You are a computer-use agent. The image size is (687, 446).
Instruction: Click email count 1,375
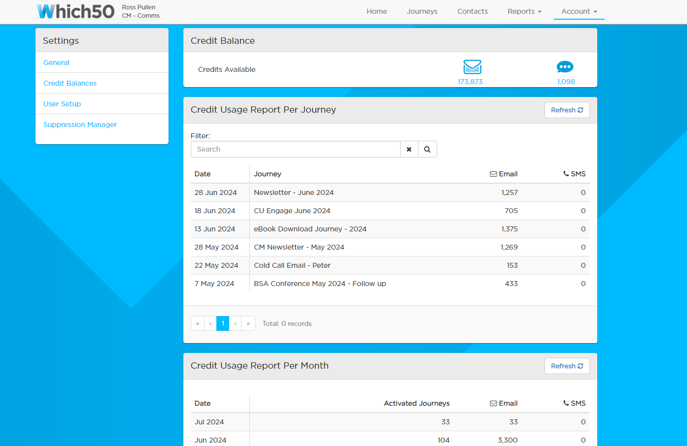[x=510, y=229]
